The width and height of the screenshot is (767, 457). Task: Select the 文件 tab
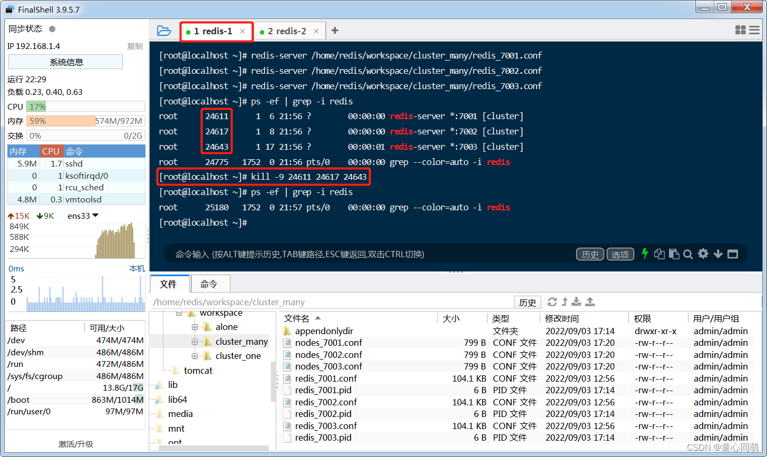169,284
